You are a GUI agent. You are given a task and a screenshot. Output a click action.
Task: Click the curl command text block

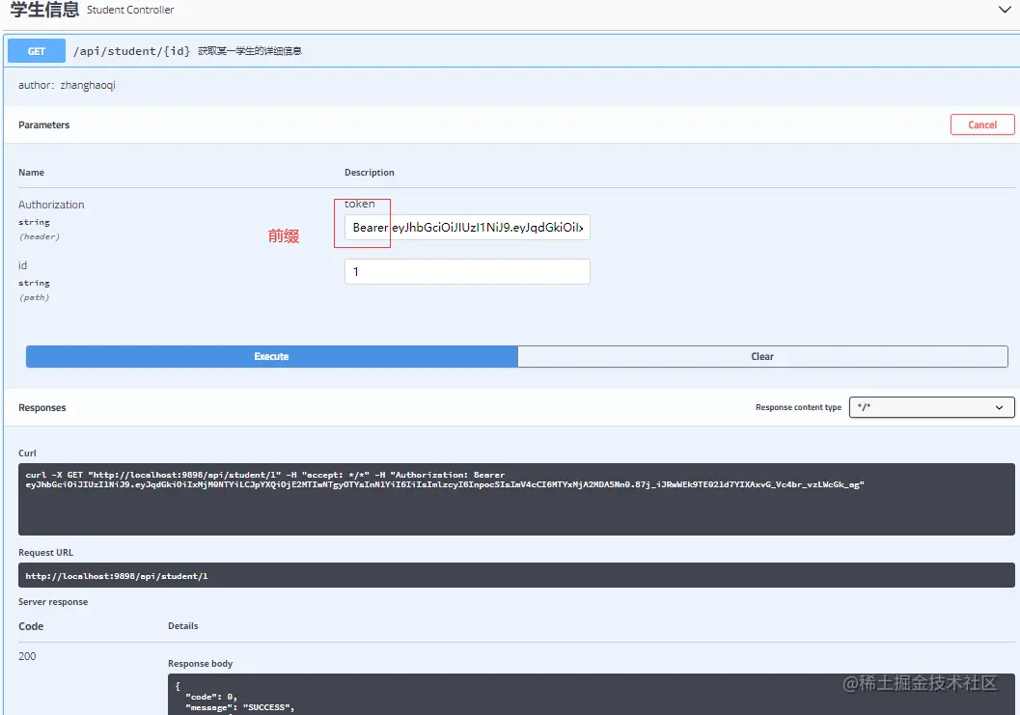[x=516, y=499]
